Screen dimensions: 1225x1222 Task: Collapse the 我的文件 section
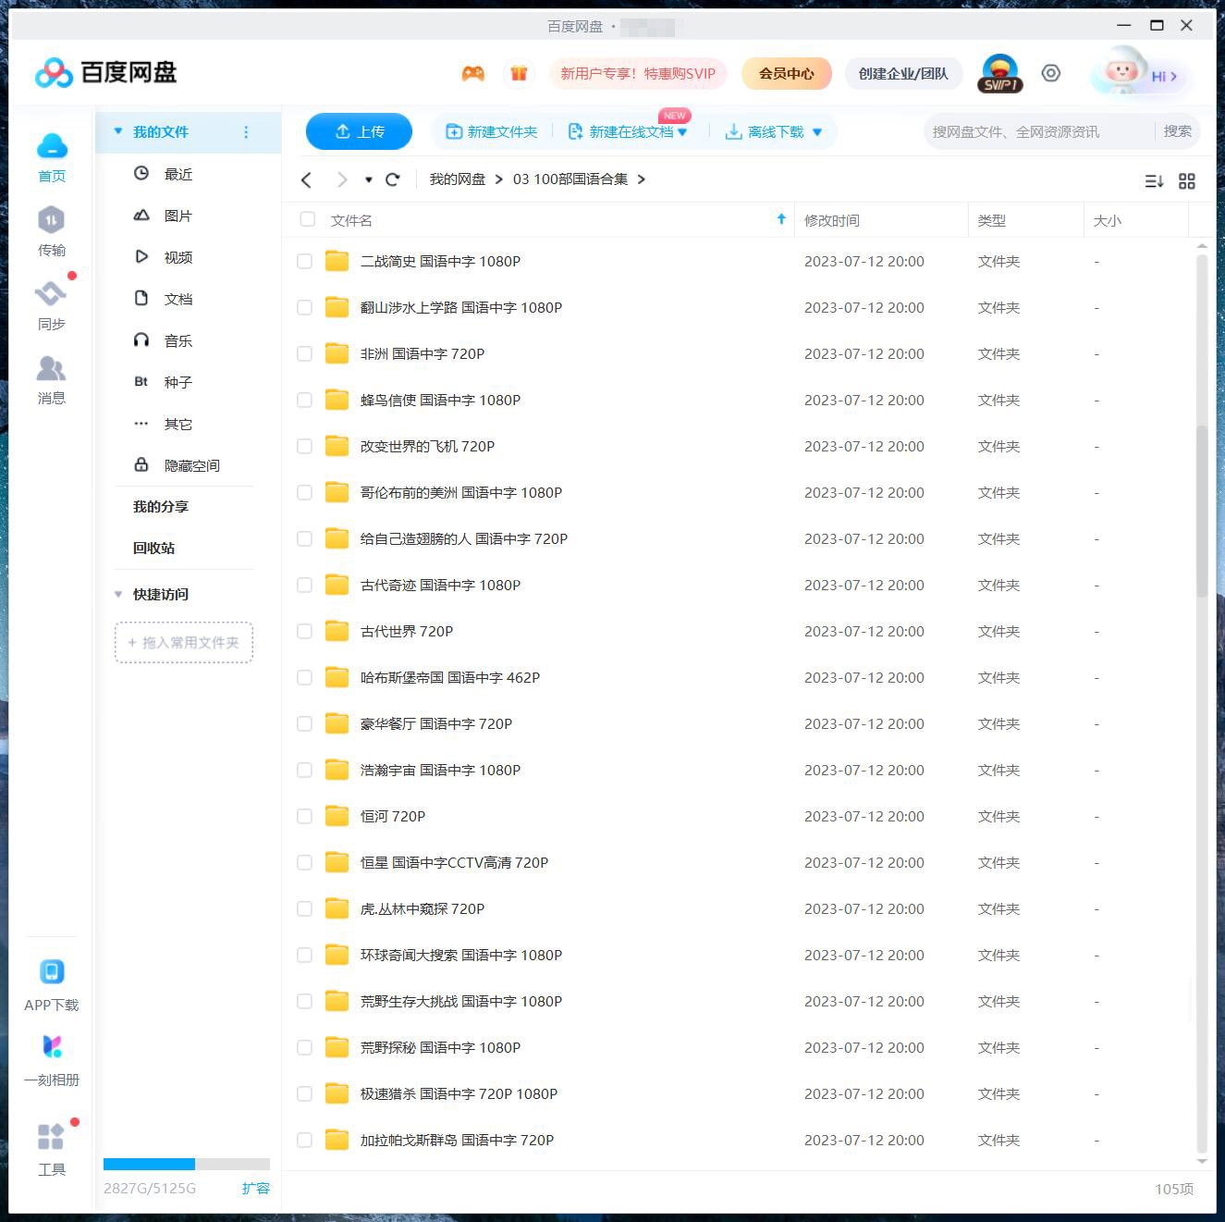118,131
